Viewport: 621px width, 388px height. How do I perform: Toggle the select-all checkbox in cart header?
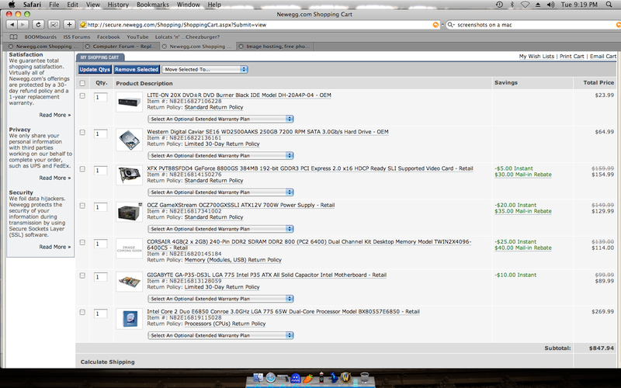82,83
